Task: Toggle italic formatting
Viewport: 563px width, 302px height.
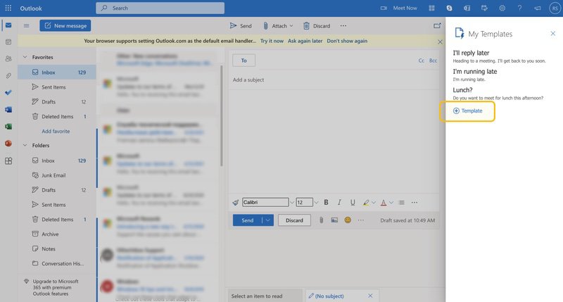Action: point(339,202)
